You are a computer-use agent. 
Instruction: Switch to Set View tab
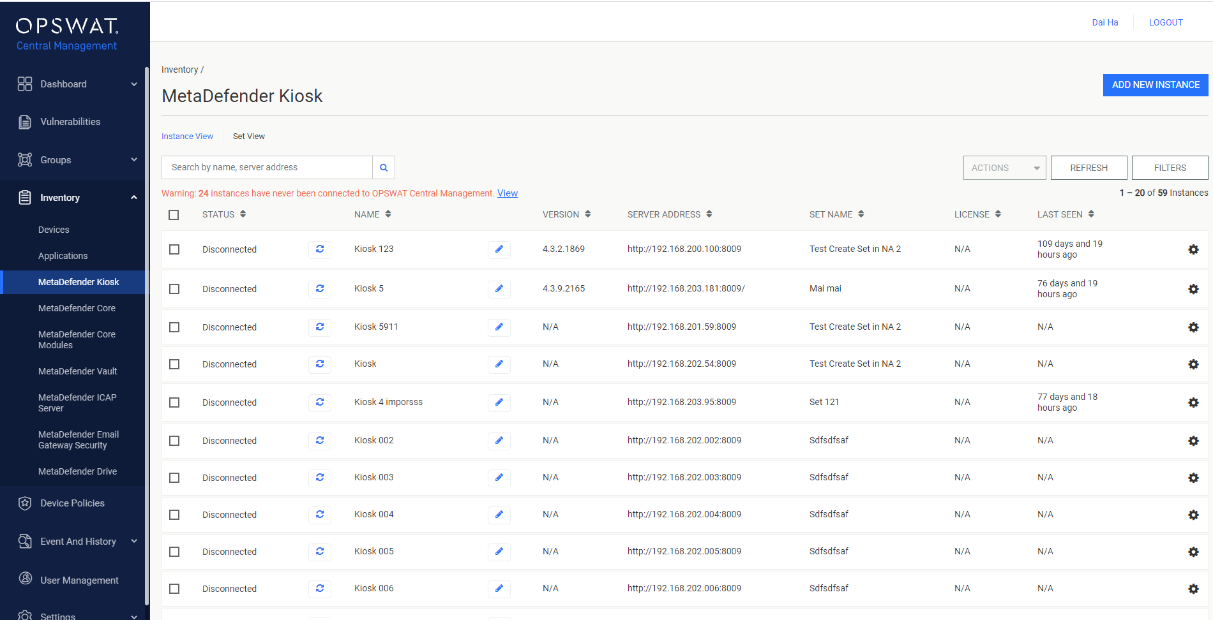click(249, 137)
